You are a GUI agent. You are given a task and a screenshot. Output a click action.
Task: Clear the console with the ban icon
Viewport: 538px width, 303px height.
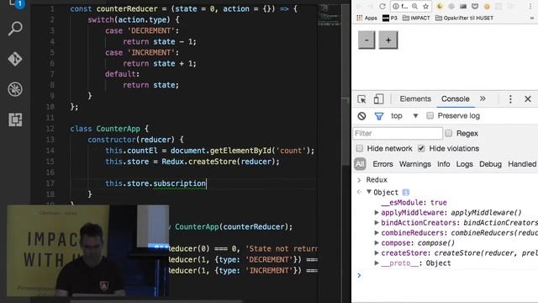(361, 116)
